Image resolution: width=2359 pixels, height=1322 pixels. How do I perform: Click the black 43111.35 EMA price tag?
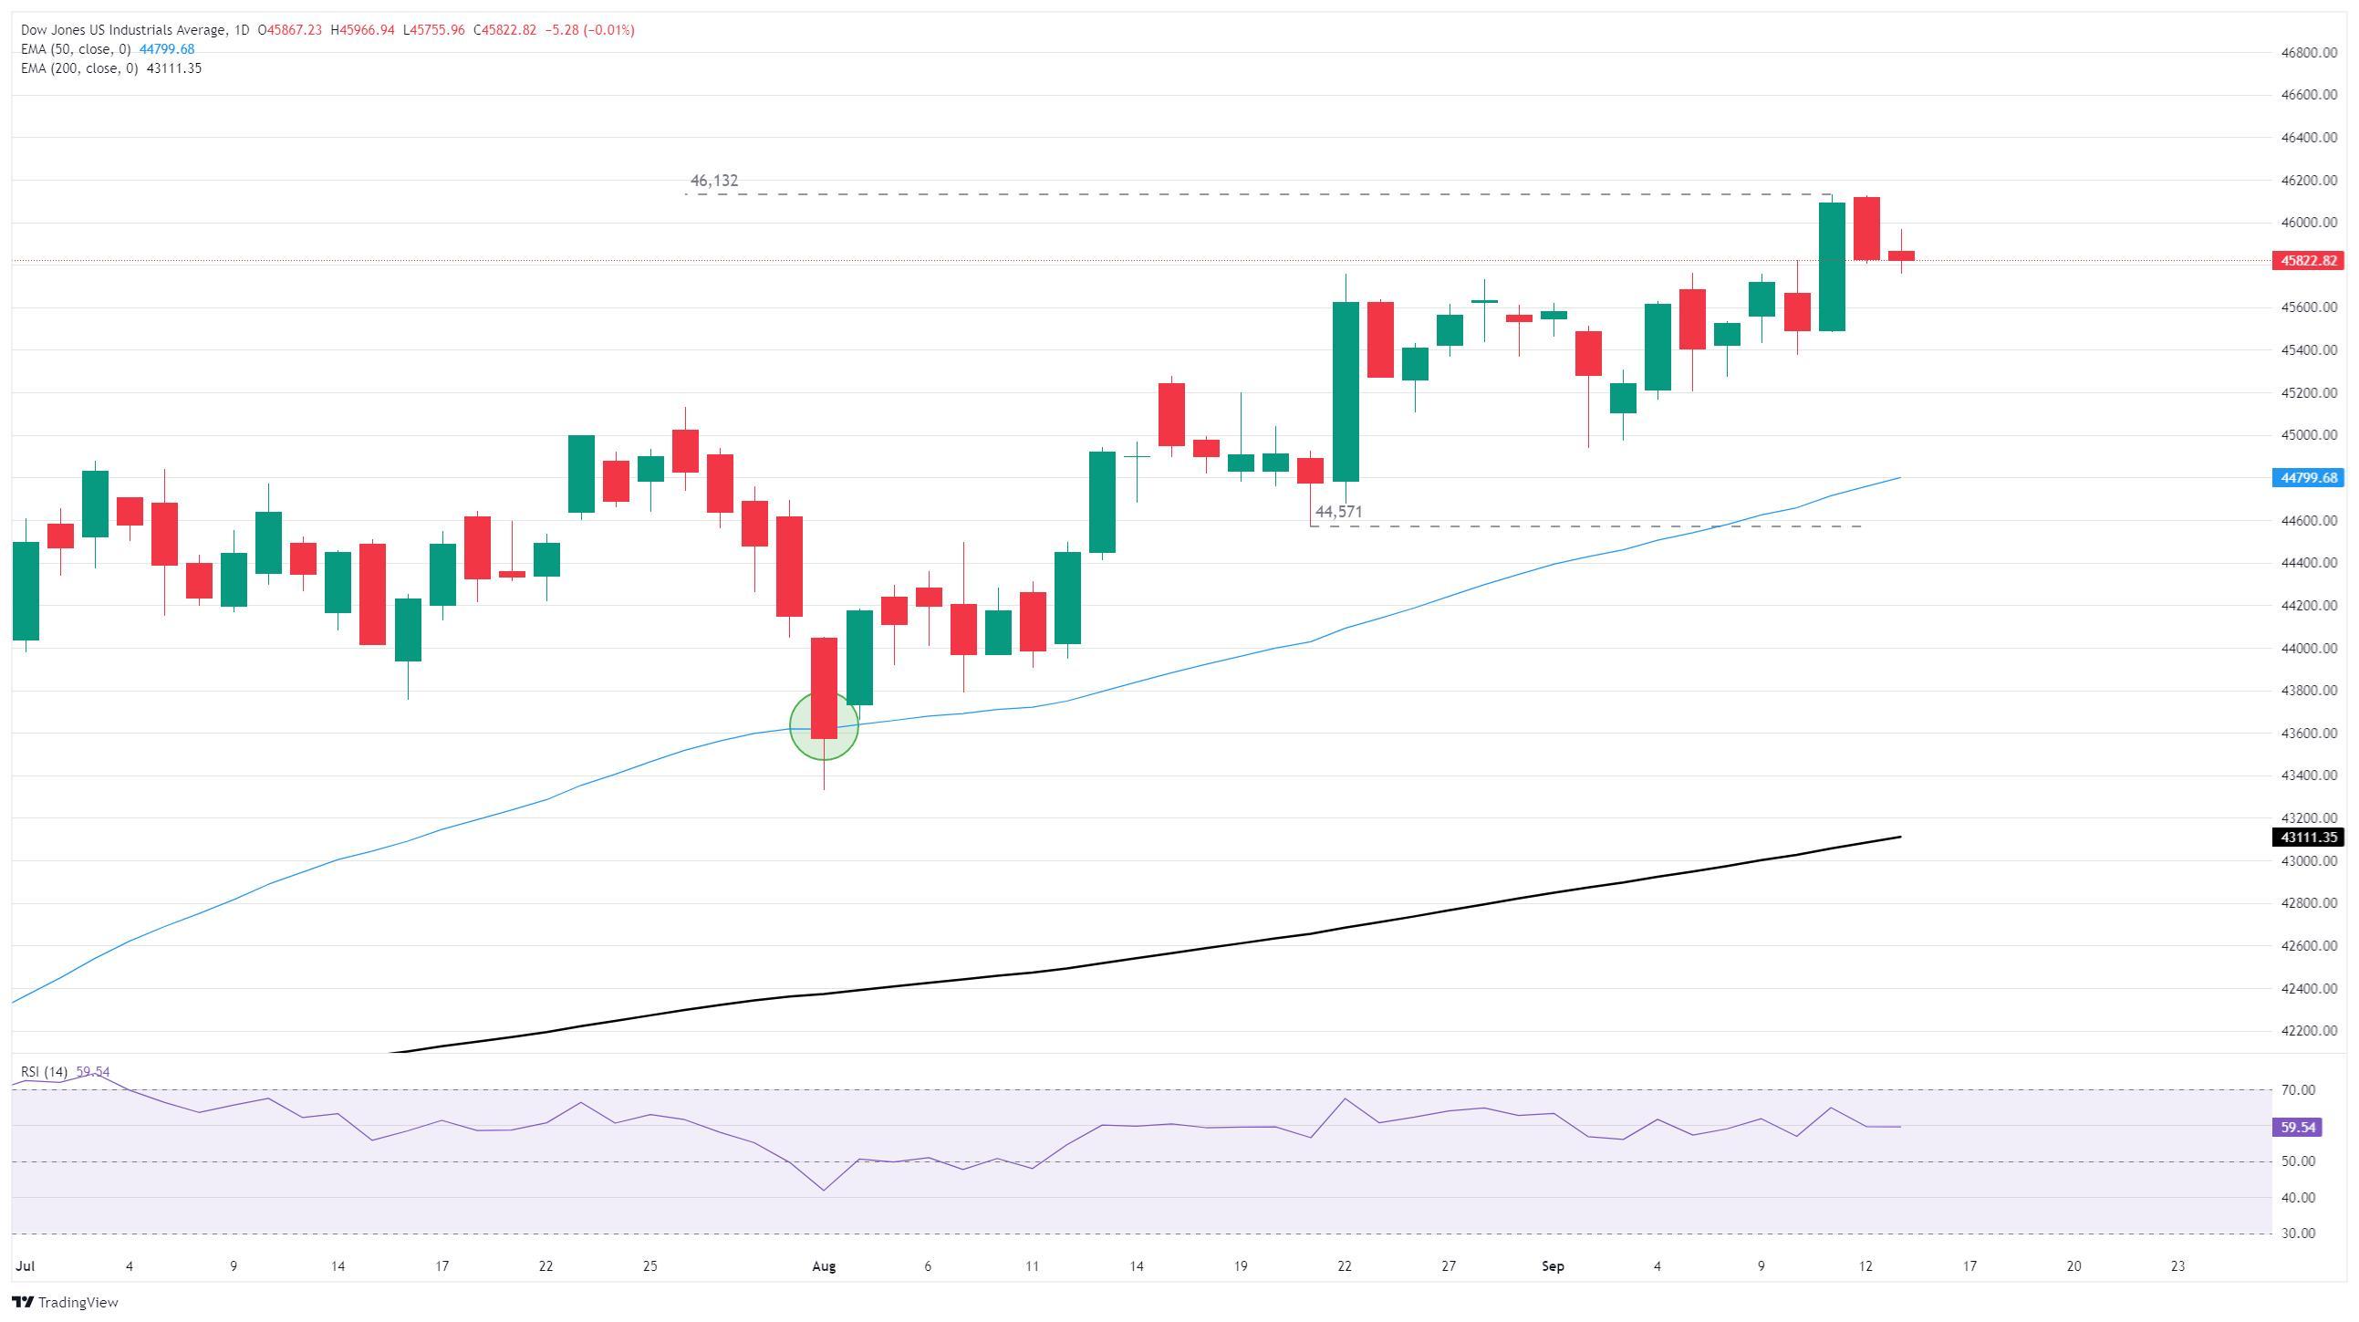[x=2308, y=838]
